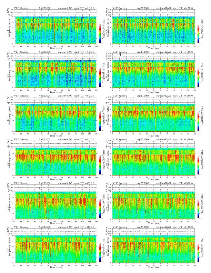Image resolution: width=211 pixels, height=273 pixels.
Task: Click the title text 'start UT =9:50:0'
Action: pyautogui.click(x=183, y=140)
